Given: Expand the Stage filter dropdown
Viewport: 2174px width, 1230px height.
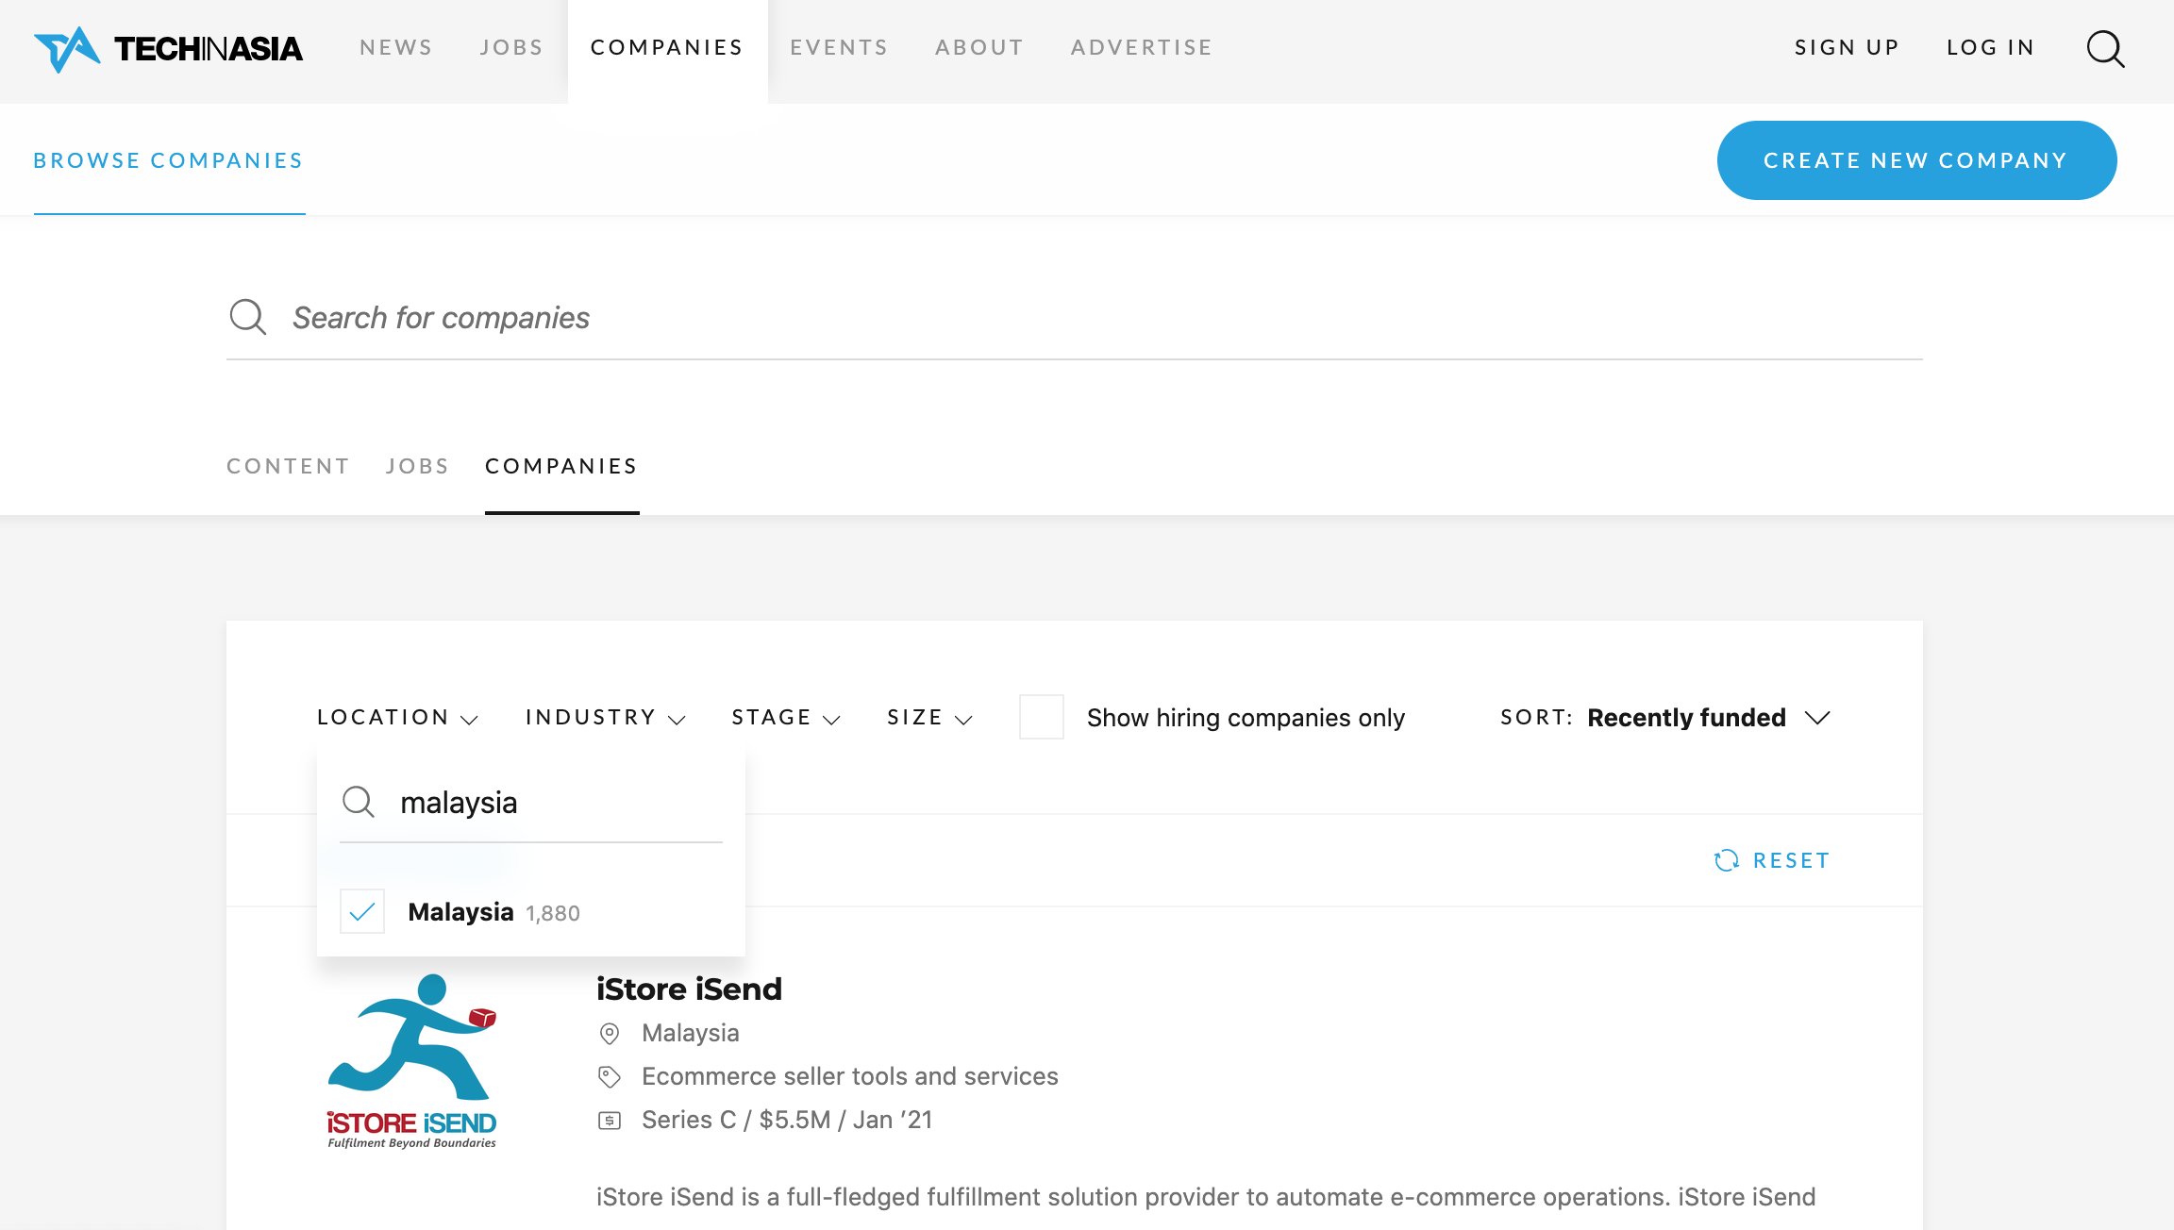Looking at the screenshot, I should pos(786,718).
